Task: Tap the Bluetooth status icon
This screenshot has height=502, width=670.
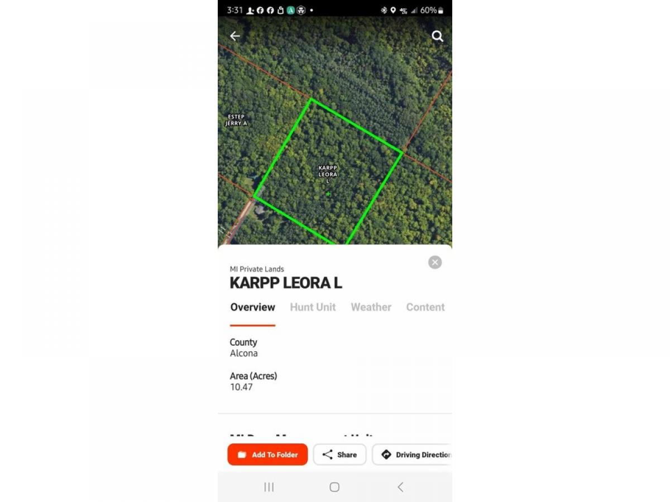Action: 384,10
